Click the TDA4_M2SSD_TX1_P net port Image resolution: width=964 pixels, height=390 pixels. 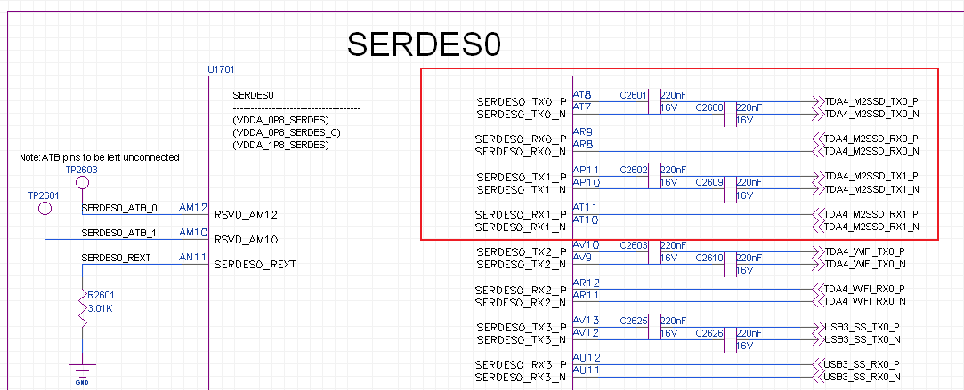coord(866,177)
